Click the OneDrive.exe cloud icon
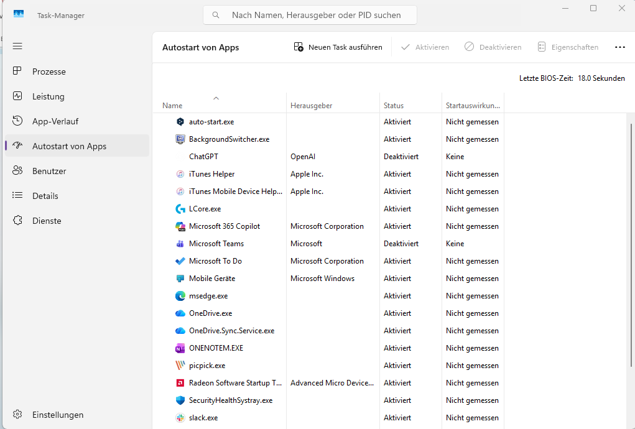Image resolution: width=635 pixels, height=429 pixels. [x=179, y=313]
